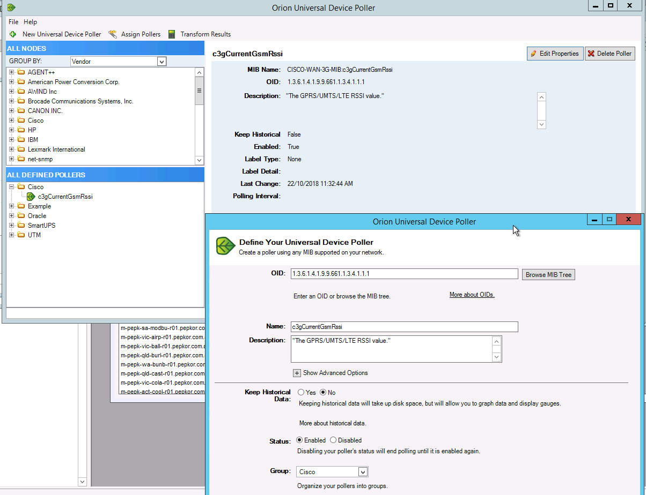The height and width of the screenshot is (495, 646).
Task: Expand the Example pollers group
Action: tap(11, 206)
